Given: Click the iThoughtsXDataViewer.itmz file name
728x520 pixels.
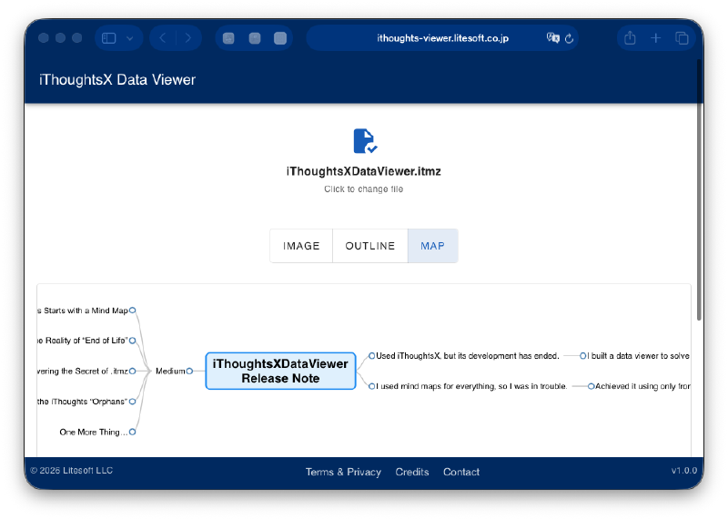Looking at the screenshot, I should click(x=363, y=171).
